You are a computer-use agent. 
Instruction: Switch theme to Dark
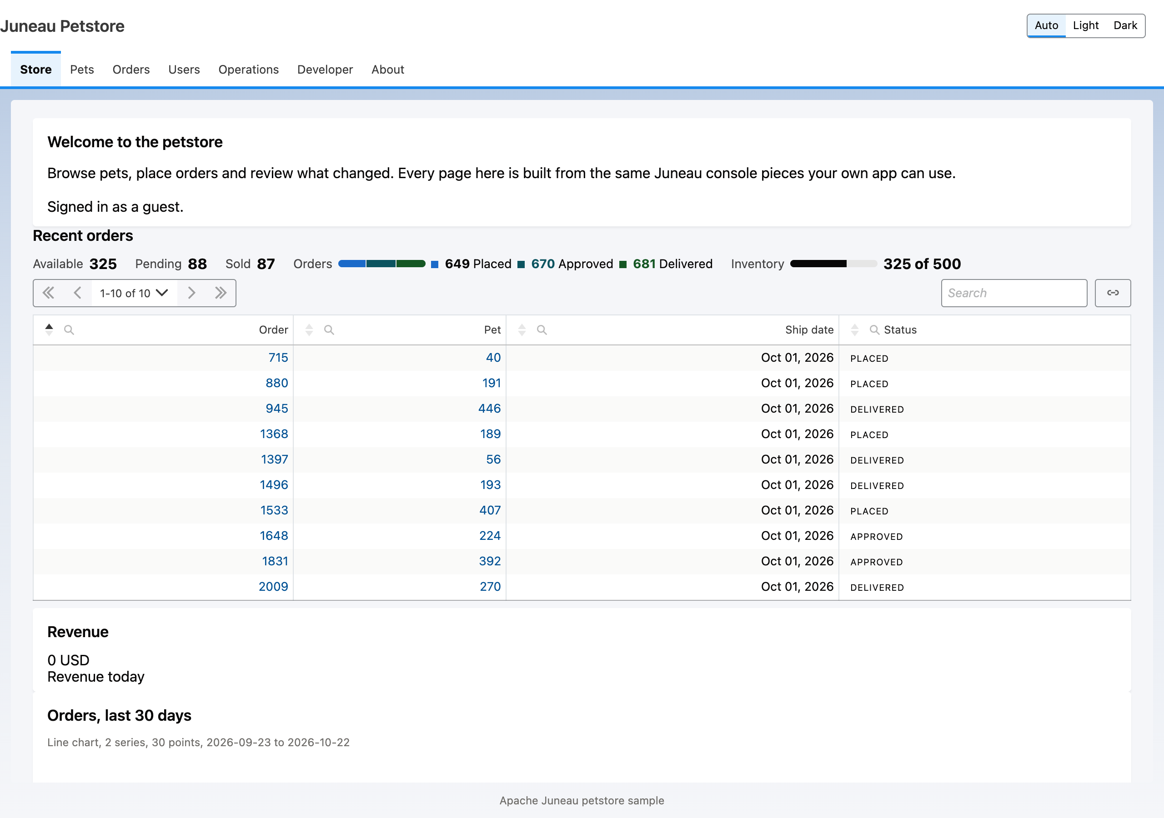(1125, 25)
